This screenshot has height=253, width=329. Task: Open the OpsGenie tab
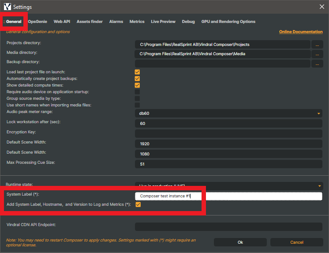point(37,22)
